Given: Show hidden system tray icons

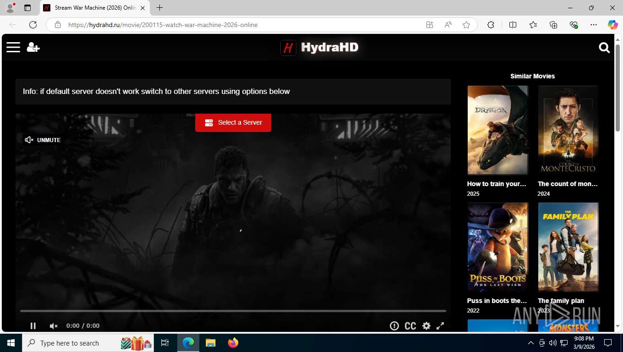Looking at the screenshot, I should (x=531, y=343).
